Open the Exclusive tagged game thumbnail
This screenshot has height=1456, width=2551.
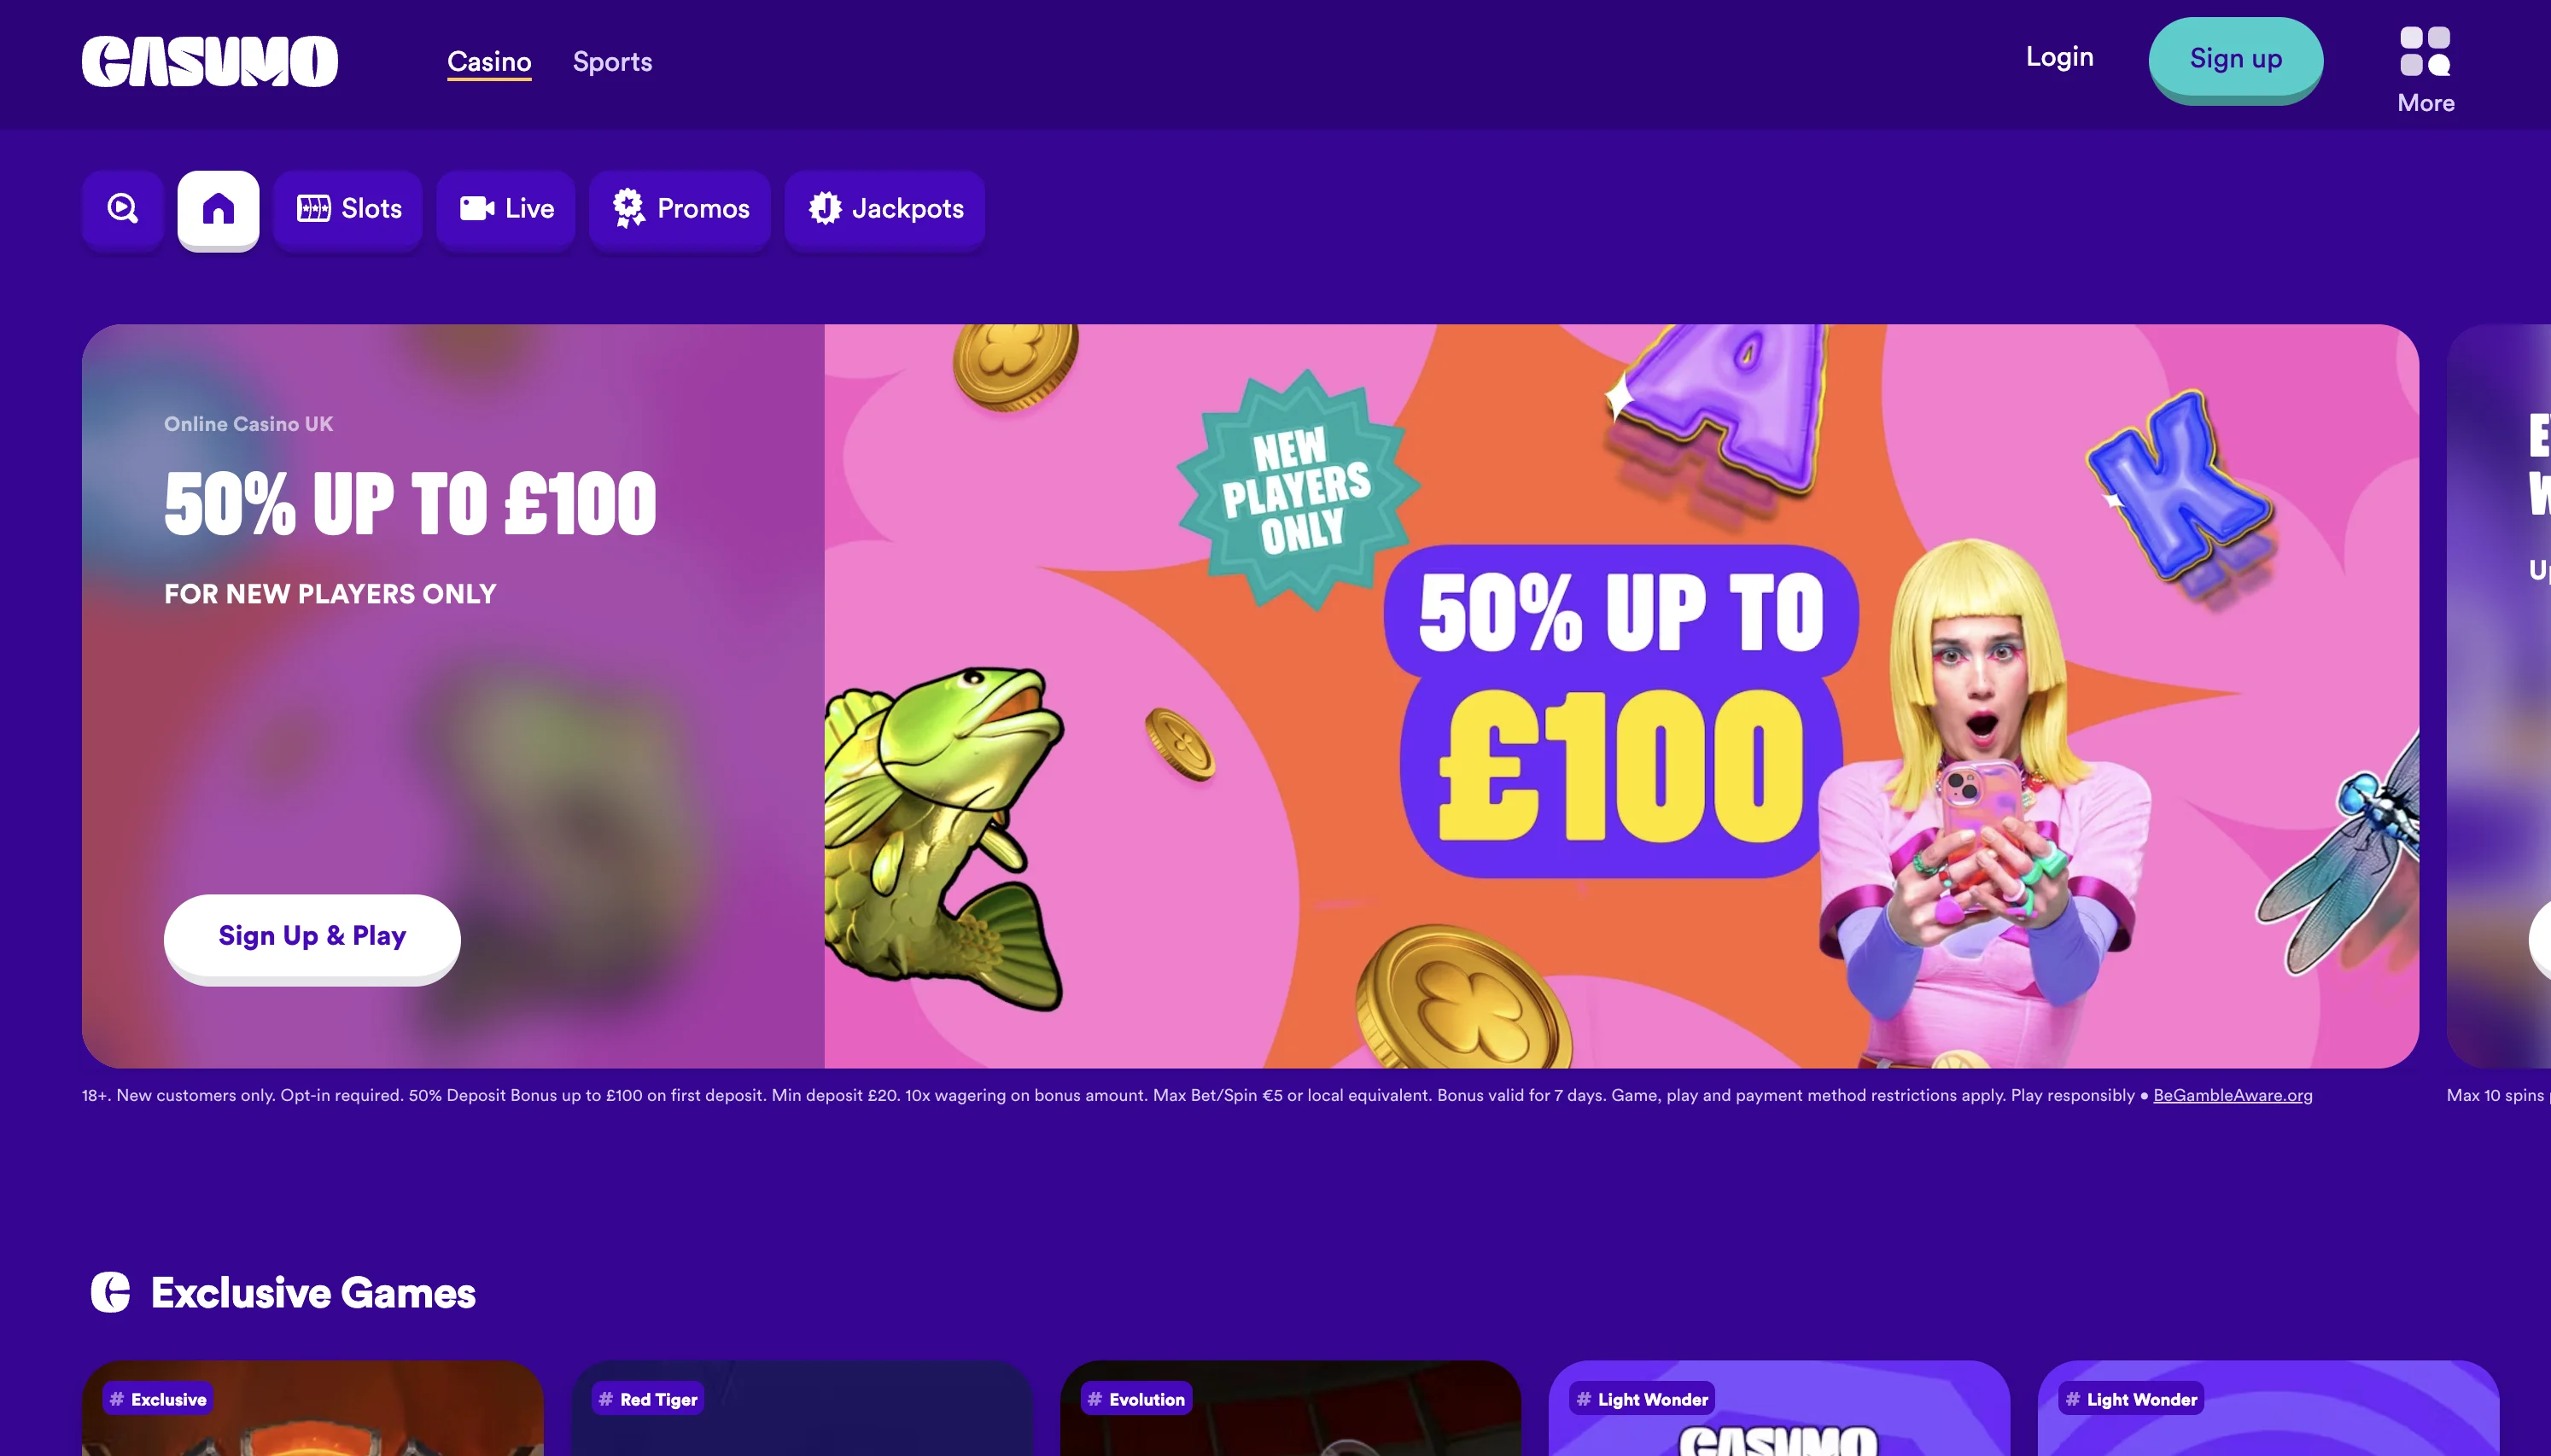(313, 1408)
